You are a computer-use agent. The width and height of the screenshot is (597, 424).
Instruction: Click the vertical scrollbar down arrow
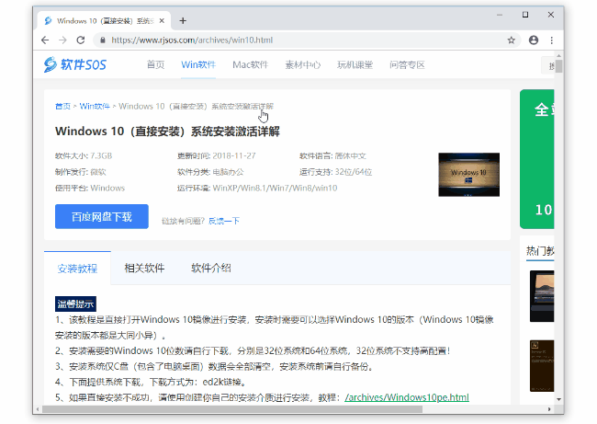pos(558,399)
